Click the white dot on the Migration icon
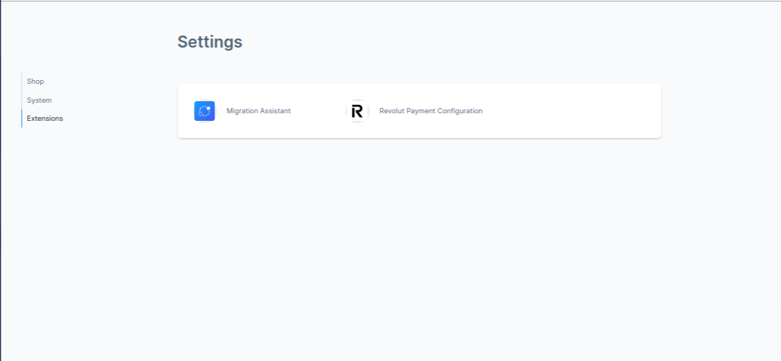 (208, 108)
